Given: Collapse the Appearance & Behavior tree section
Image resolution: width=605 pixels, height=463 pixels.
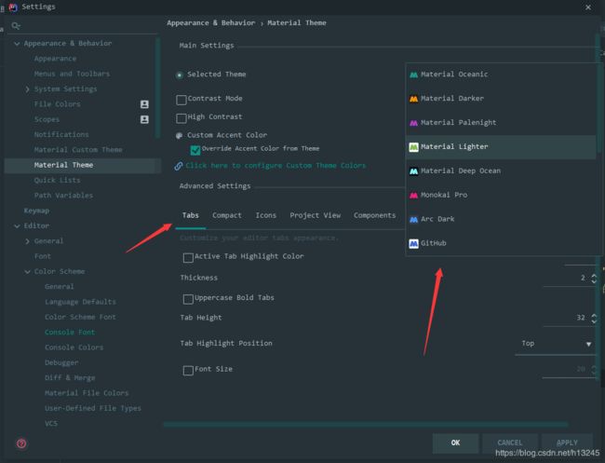Looking at the screenshot, I should point(17,44).
